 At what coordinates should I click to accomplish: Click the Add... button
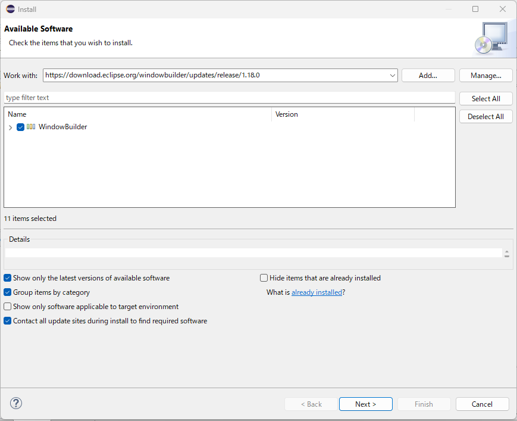[428, 76]
